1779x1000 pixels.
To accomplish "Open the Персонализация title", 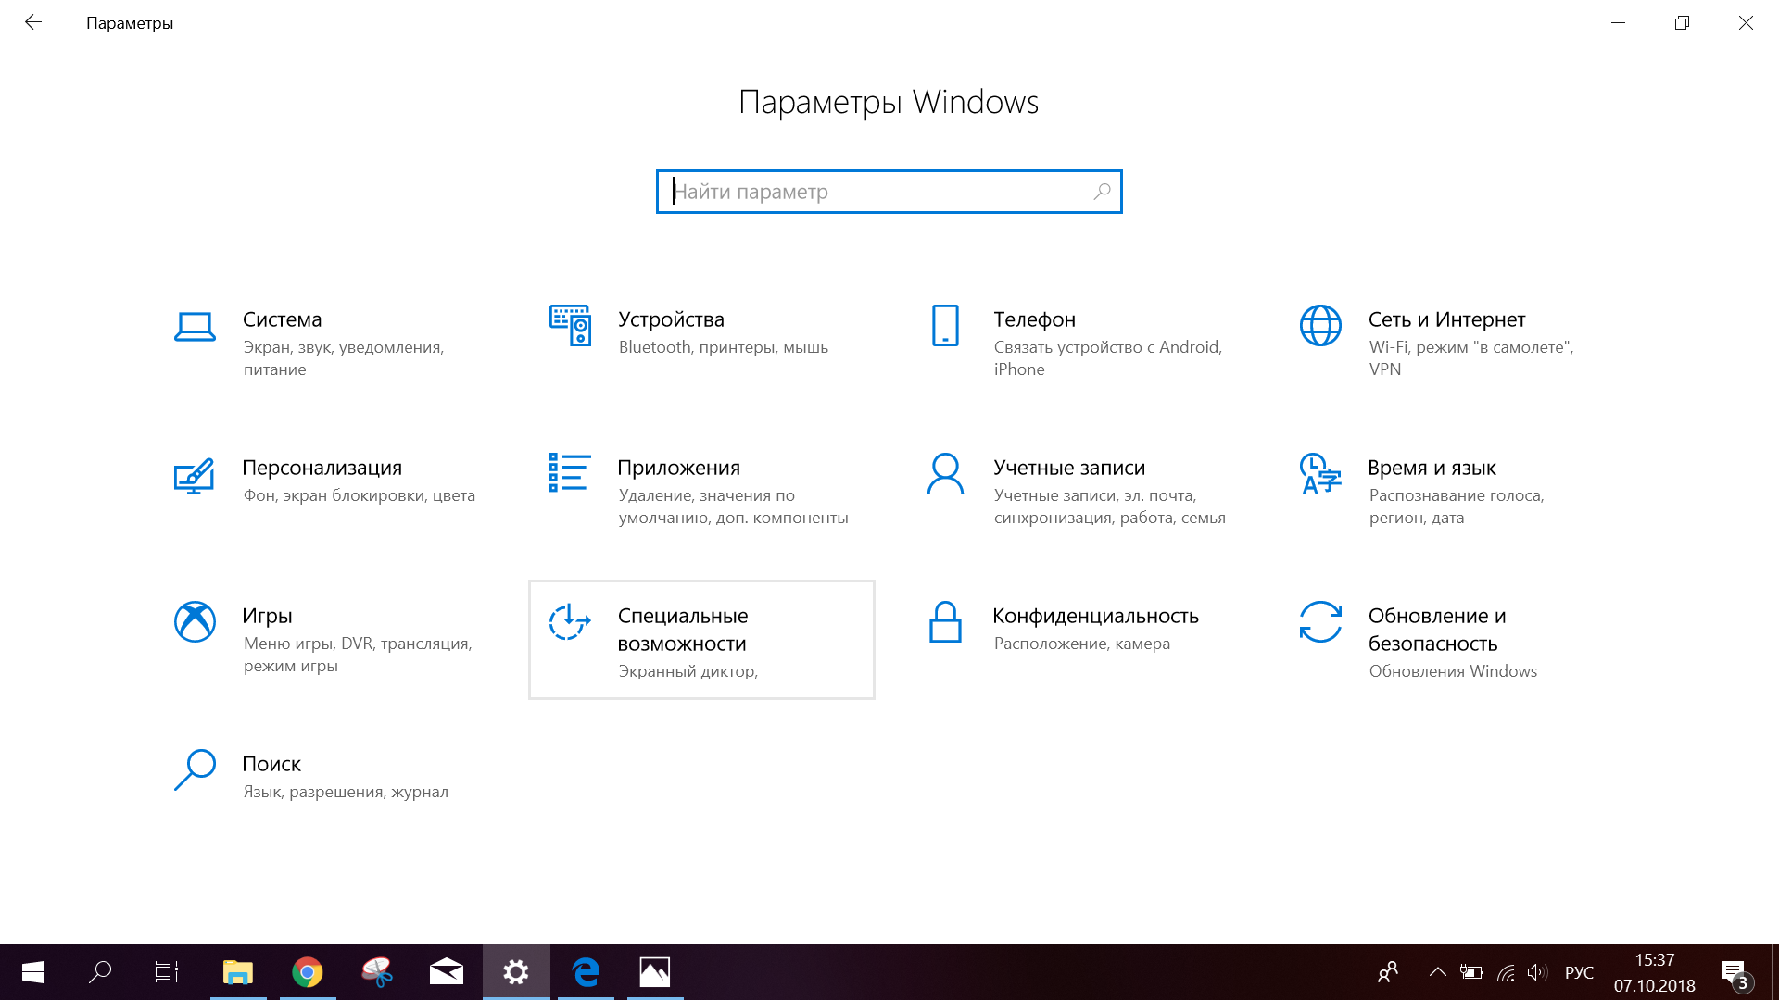I will coord(322,468).
